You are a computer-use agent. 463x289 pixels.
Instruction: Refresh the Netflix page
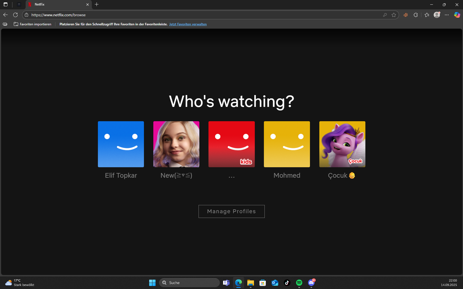click(x=15, y=15)
